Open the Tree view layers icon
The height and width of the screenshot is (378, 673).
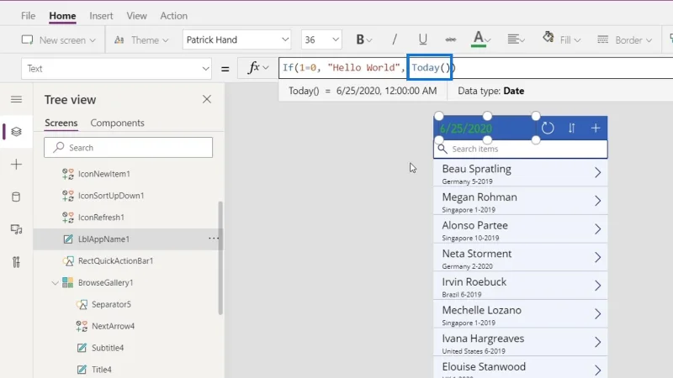tap(16, 132)
